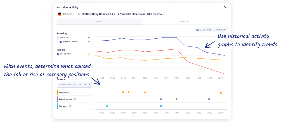Screen dimensions: 284x122
Task: Switch to the Keywords tab
Action: [184, 21]
